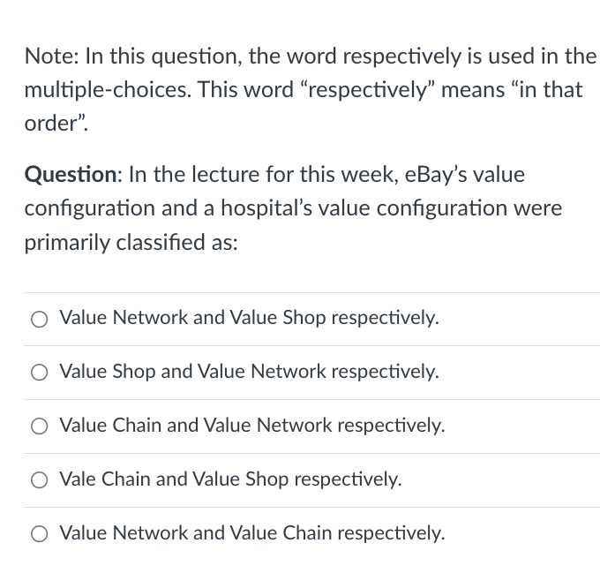
Task: Select radio button for Value Chain and Value Network
Action: point(39,426)
